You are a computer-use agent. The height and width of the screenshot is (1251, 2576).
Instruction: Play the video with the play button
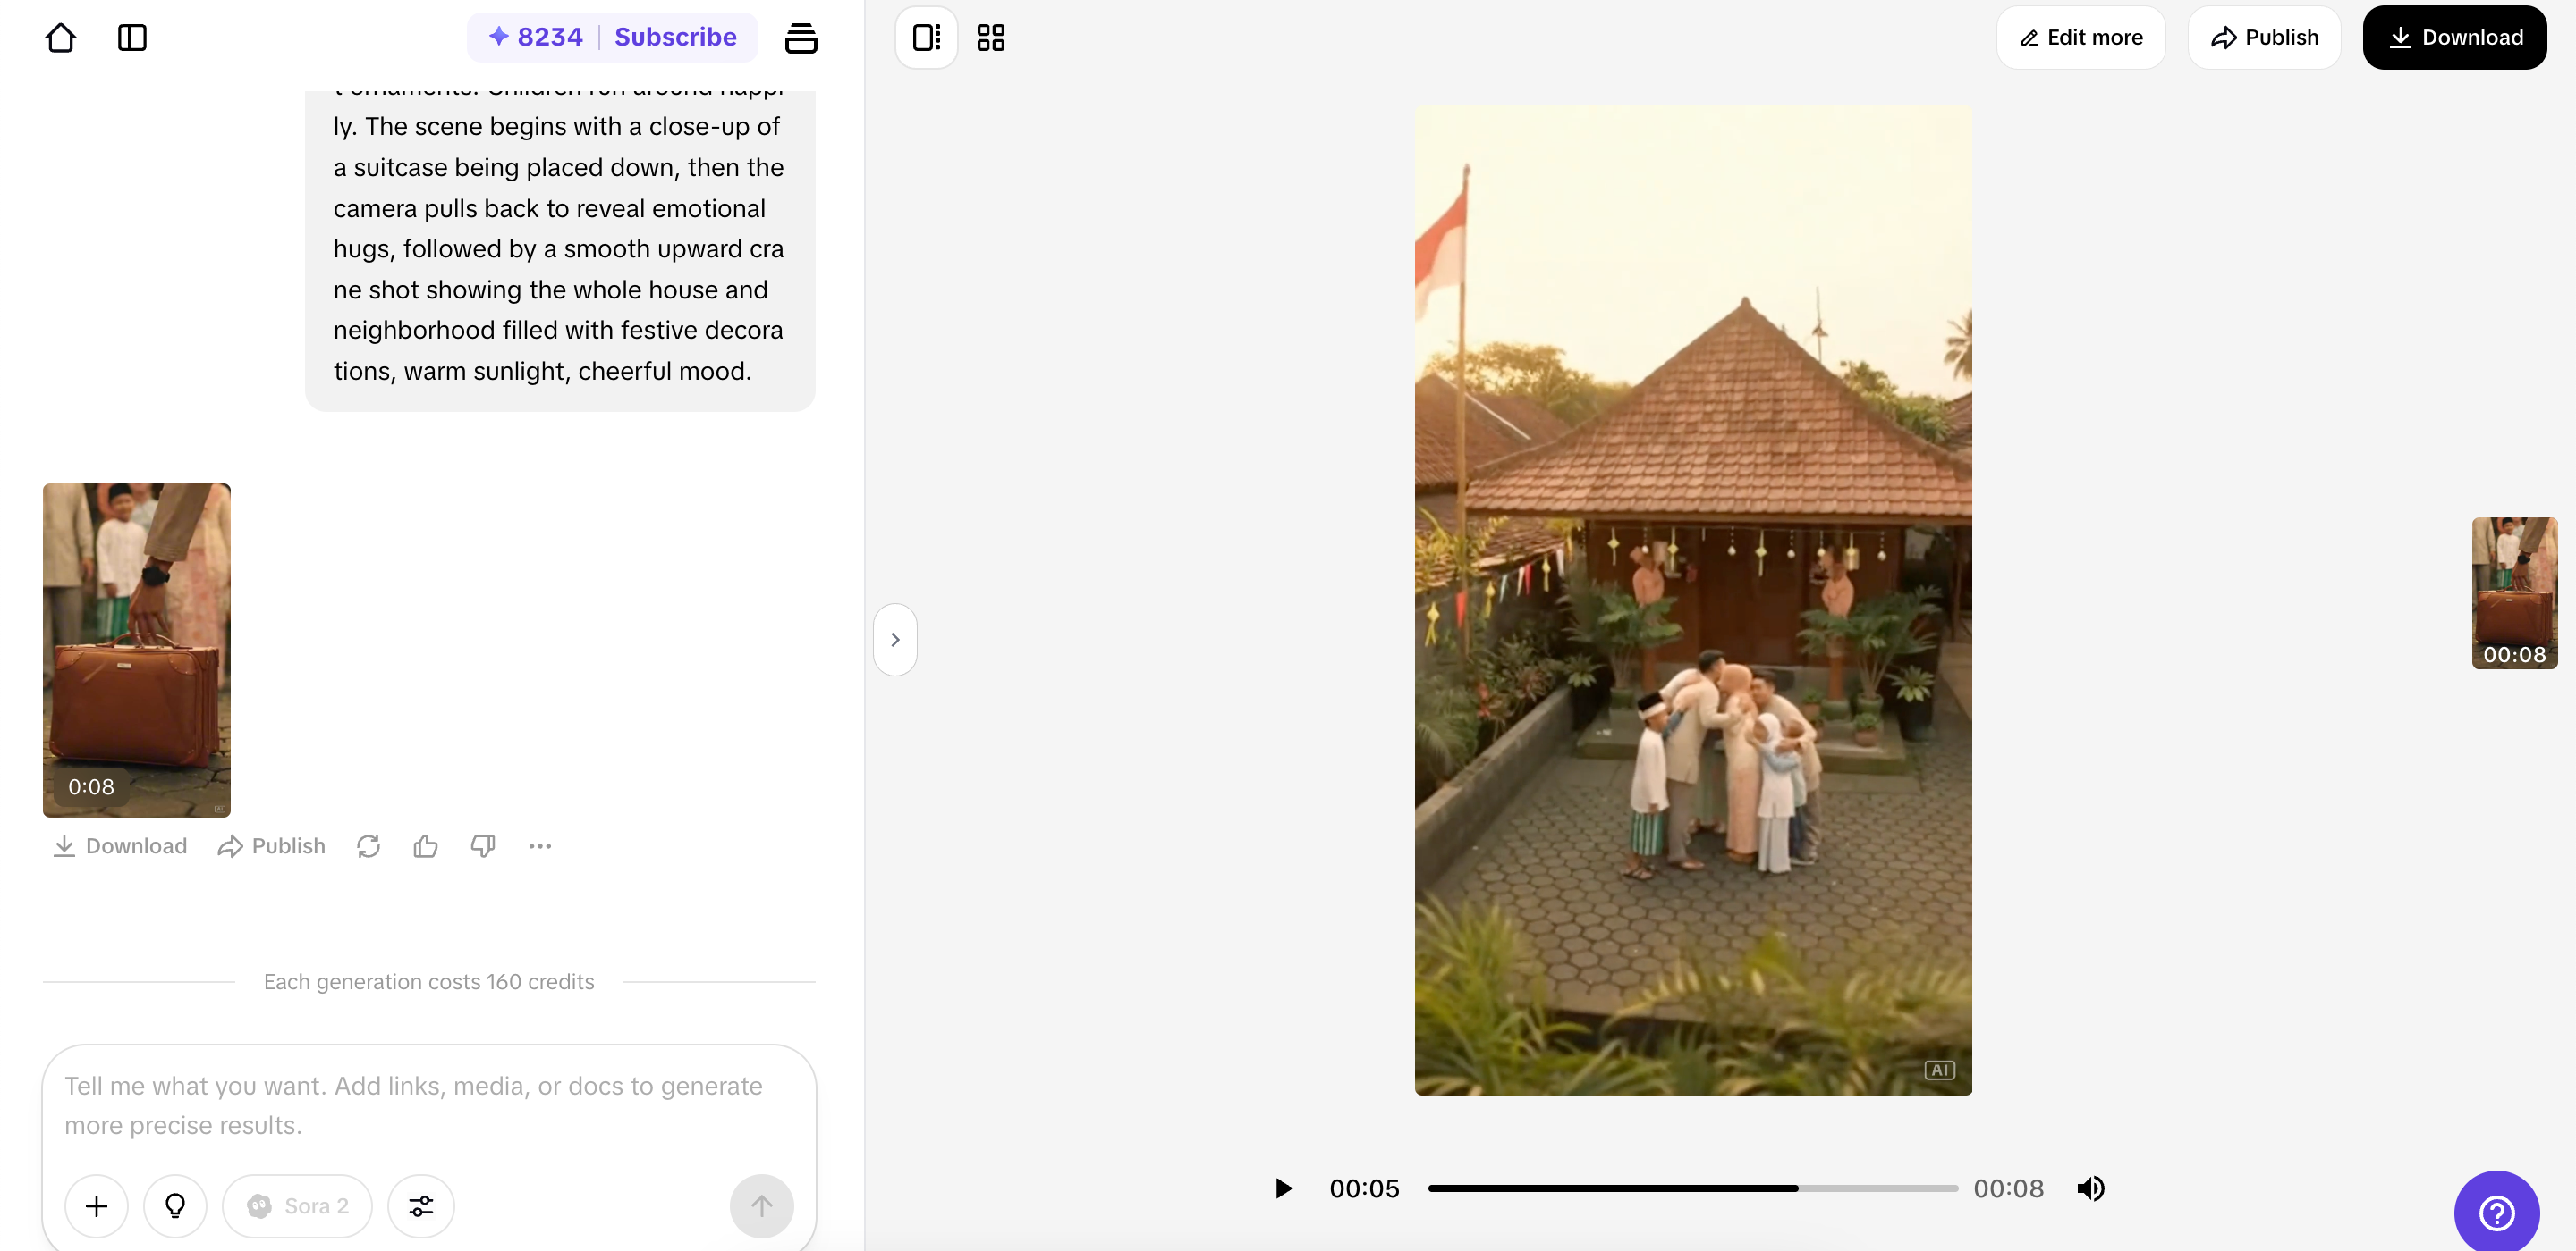coord(1283,1188)
